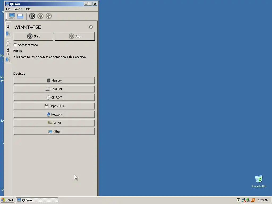Click the power on toolbar icon
This screenshot has height=204, width=272.
[x=32, y=16]
